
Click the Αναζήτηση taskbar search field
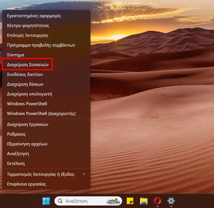point(88,201)
